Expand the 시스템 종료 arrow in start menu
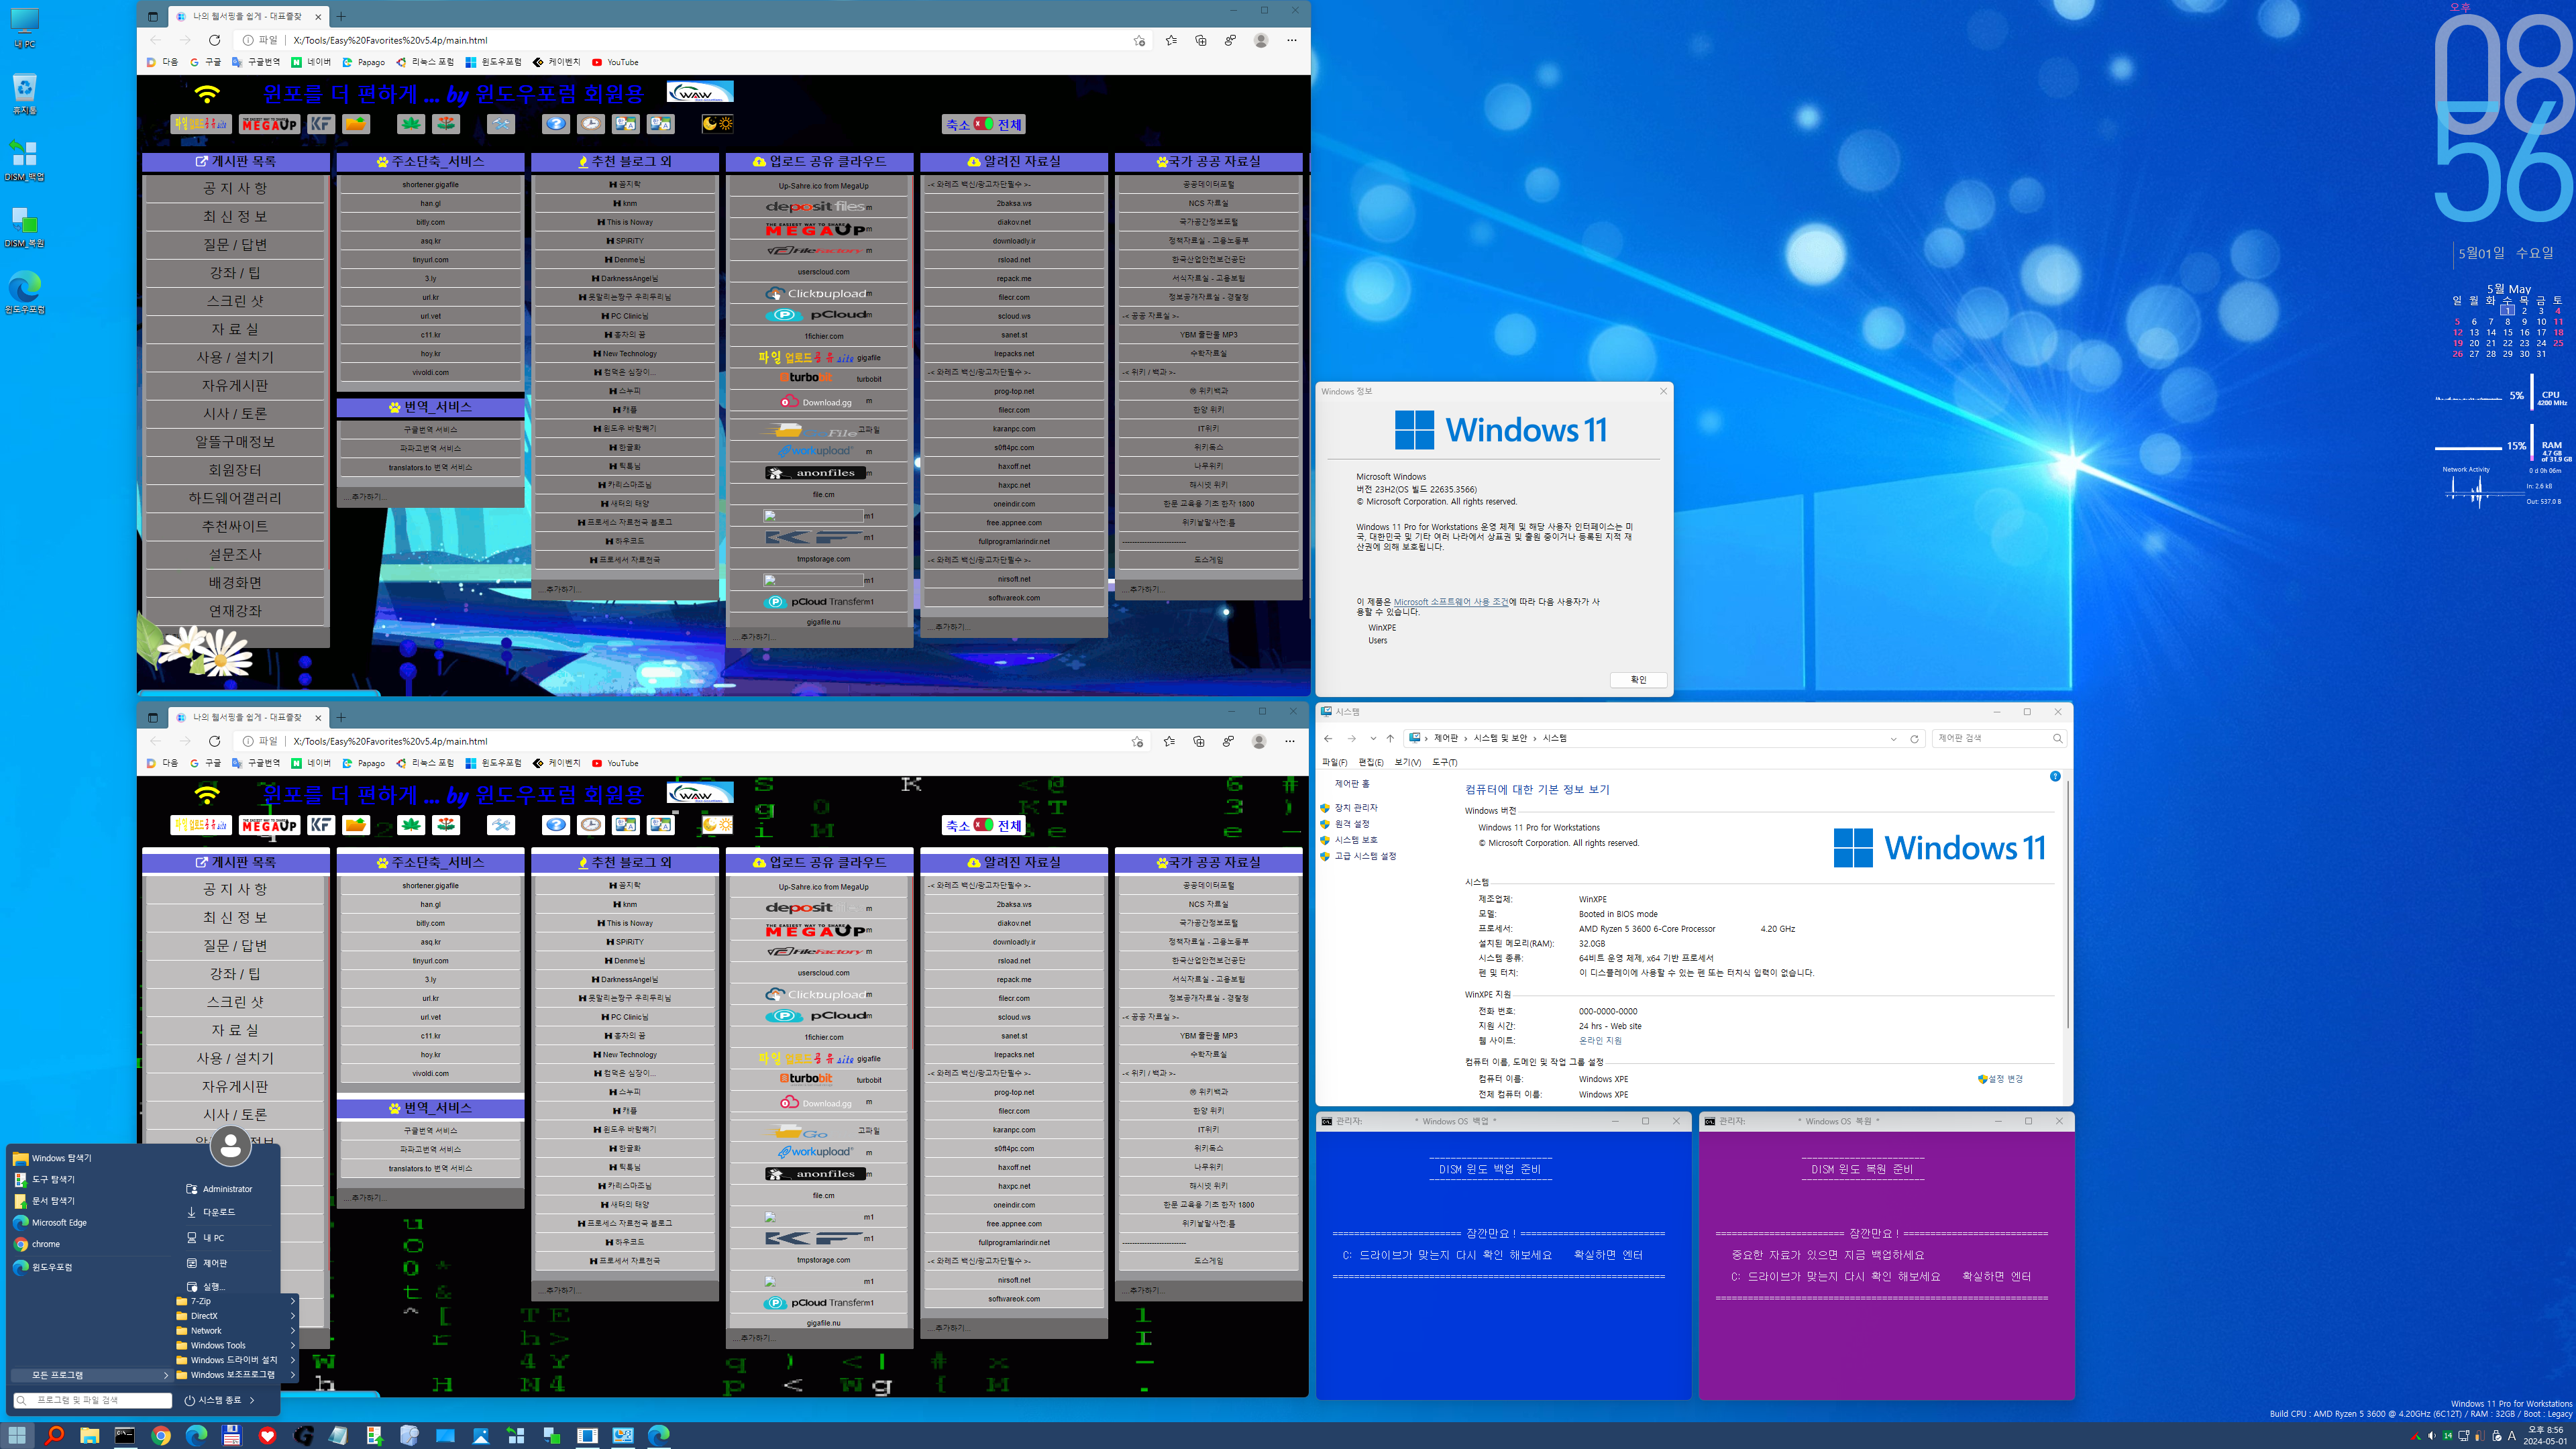This screenshot has width=2576, height=1449. [252, 1400]
